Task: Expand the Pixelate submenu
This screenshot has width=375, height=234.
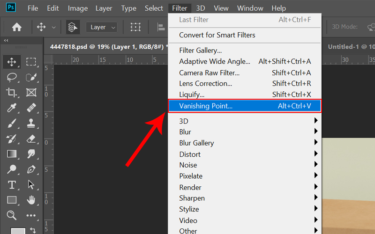Action: 245,176
